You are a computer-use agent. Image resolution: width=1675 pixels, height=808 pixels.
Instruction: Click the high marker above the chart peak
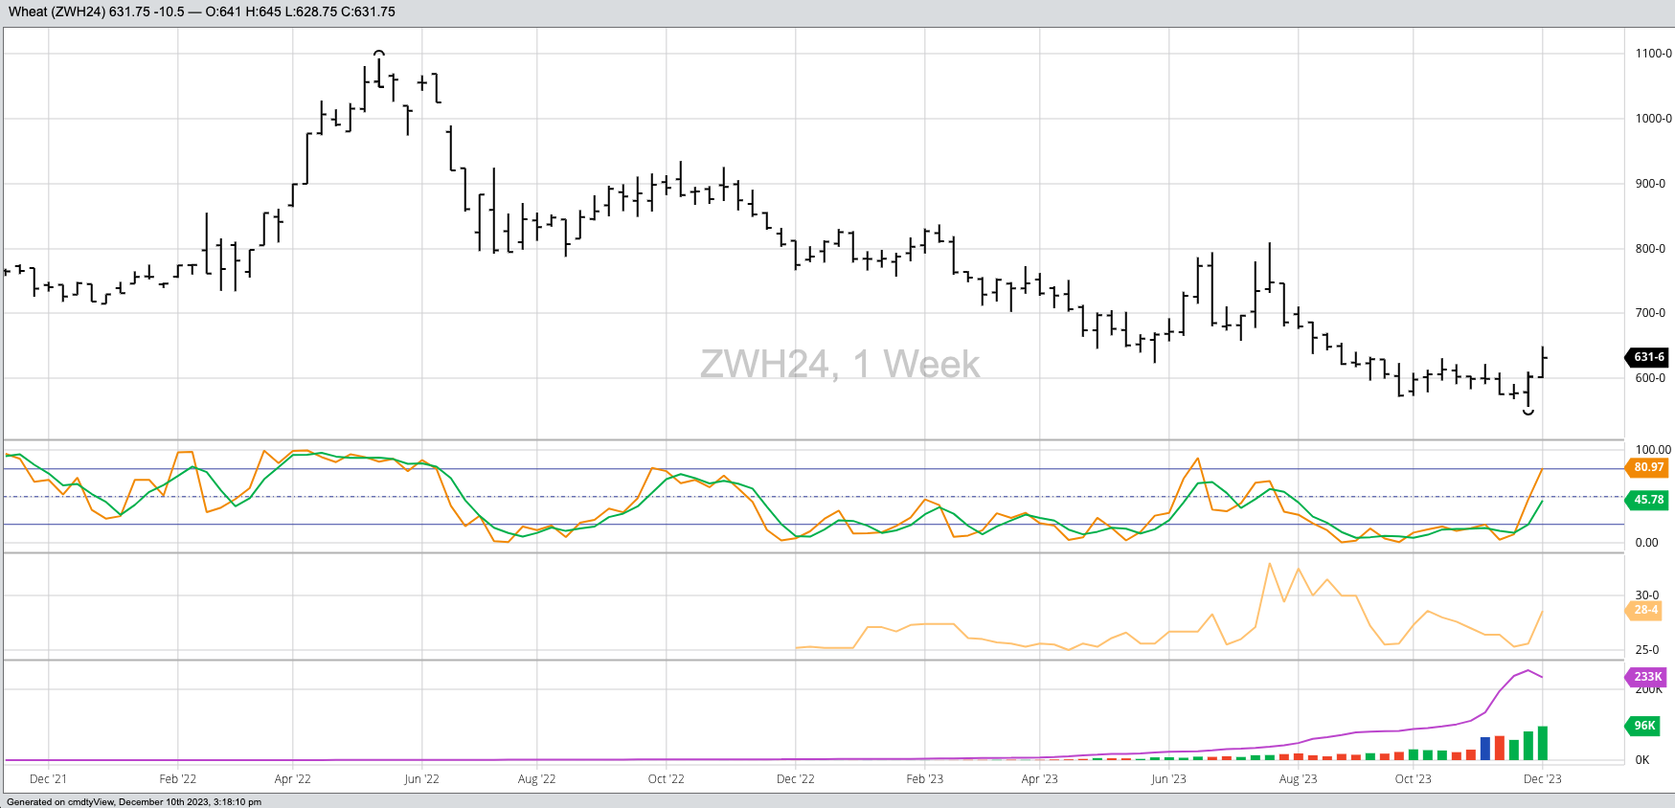coord(379,54)
